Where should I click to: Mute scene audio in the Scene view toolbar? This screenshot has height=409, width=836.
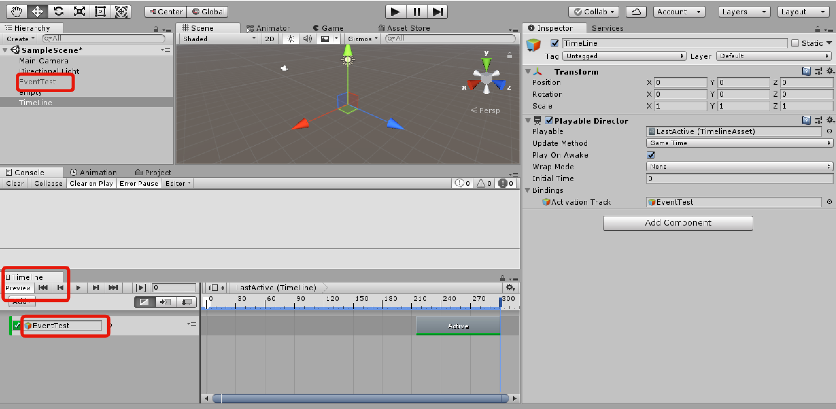(x=307, y=39)
